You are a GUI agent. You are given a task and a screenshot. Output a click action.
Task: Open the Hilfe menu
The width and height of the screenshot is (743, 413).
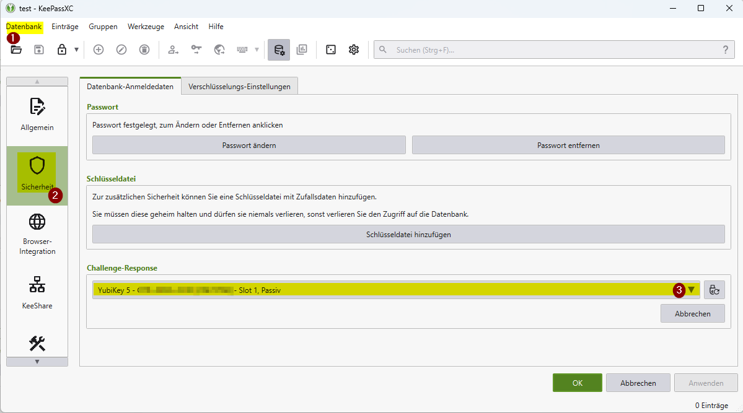point(216,27)
